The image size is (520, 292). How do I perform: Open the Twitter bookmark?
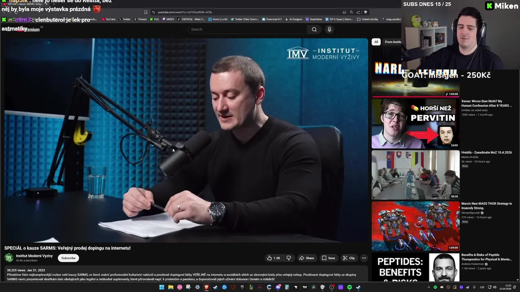(125, 19)
